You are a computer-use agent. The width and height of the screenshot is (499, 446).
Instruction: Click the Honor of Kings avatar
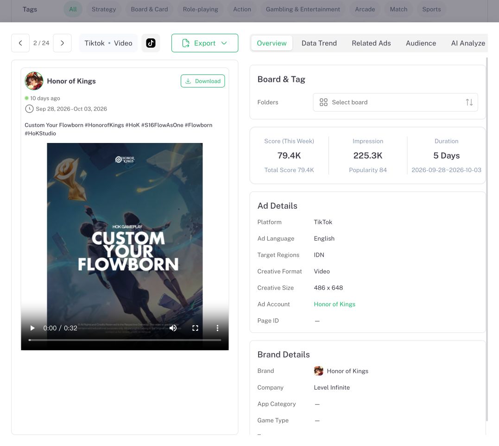click(34, 81)
